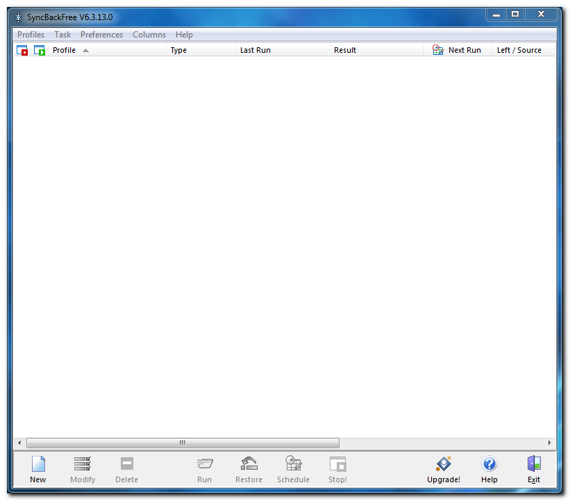Viewport: 570px width, 501px height.
Task: Click the Exit door icon
Action: click(x=534, y=464)
